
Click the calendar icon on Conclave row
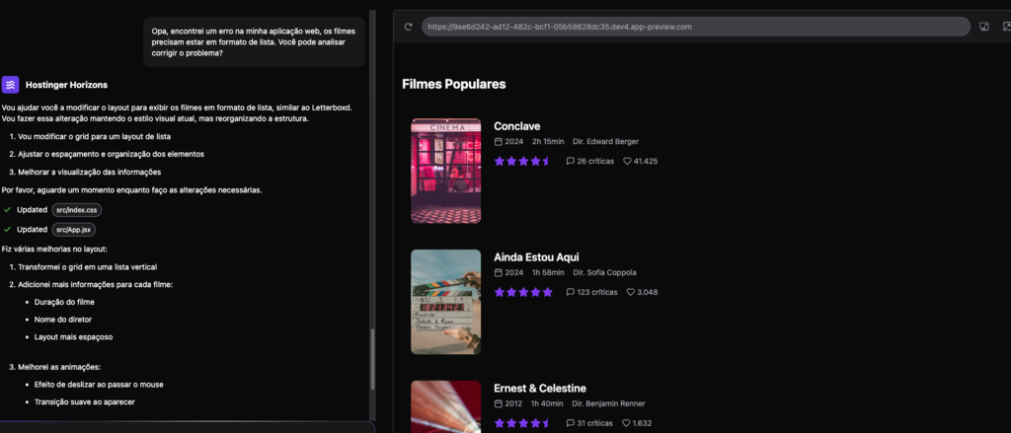pyautogui.click(x=498, y=142)
